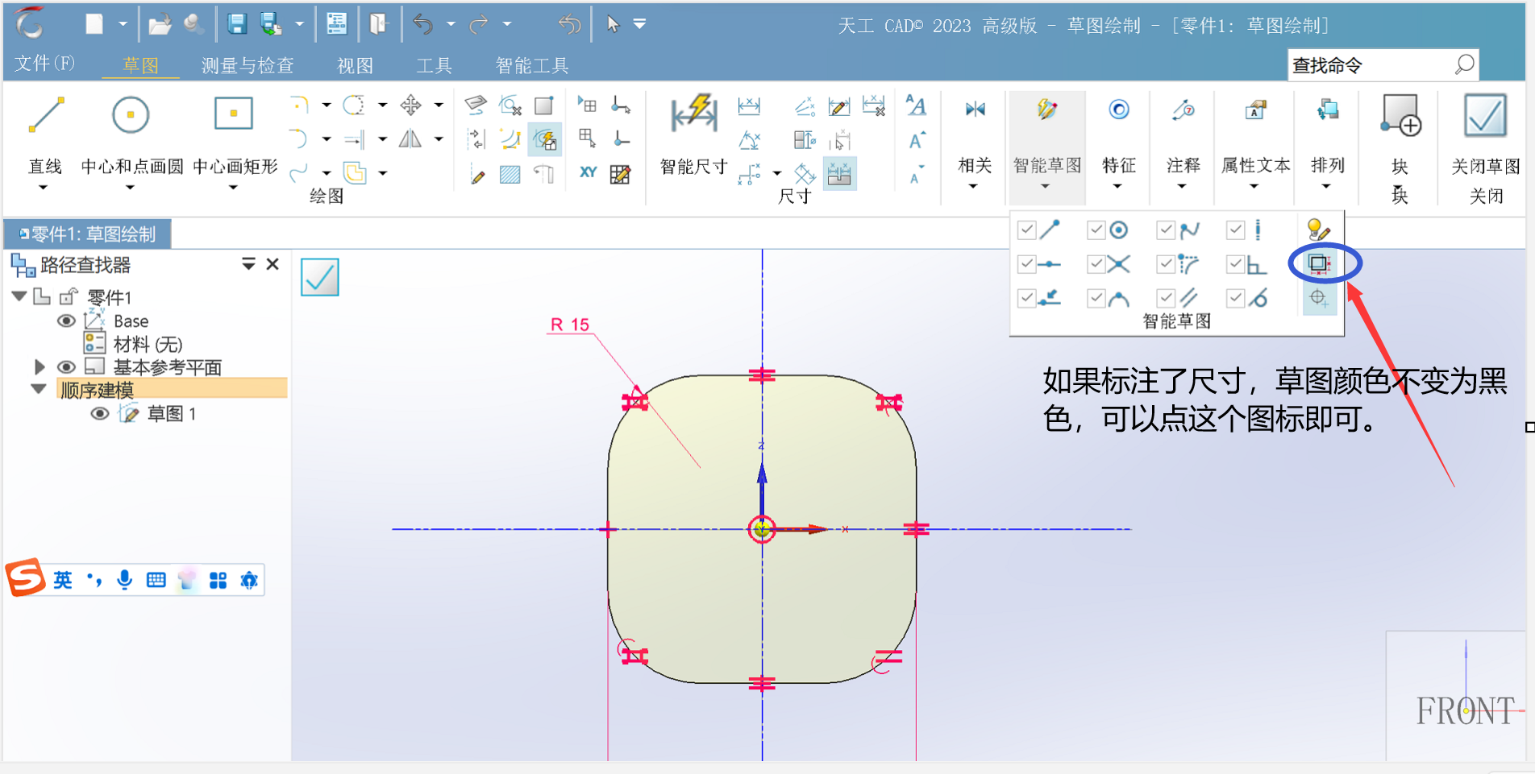Screen dimensions: 1535x774
Task: Toggle the midpoint snap checkbox
Action: [x=1026, y=263]
